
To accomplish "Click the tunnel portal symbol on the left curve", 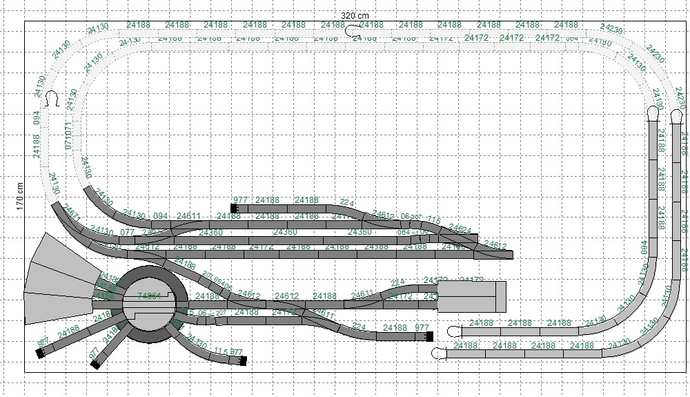I will coord(50,101).
